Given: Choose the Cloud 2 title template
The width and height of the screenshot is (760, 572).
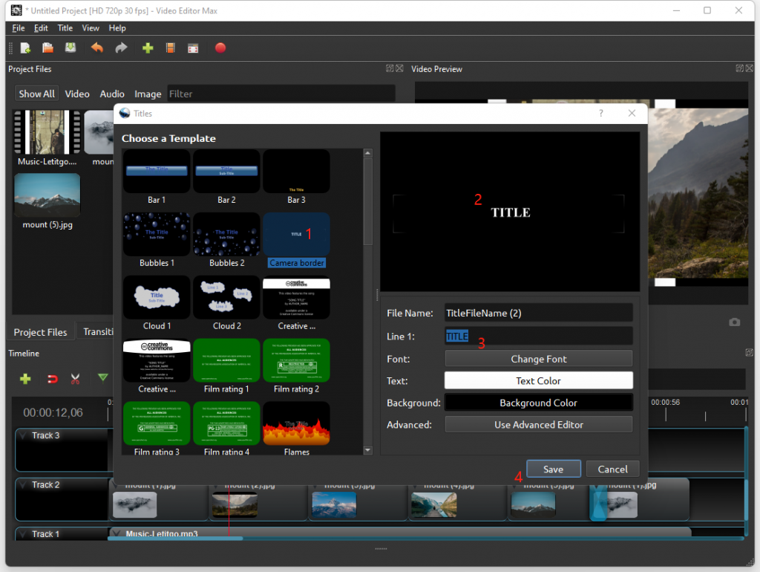Looking at the screenshot, I should [226, 303].
